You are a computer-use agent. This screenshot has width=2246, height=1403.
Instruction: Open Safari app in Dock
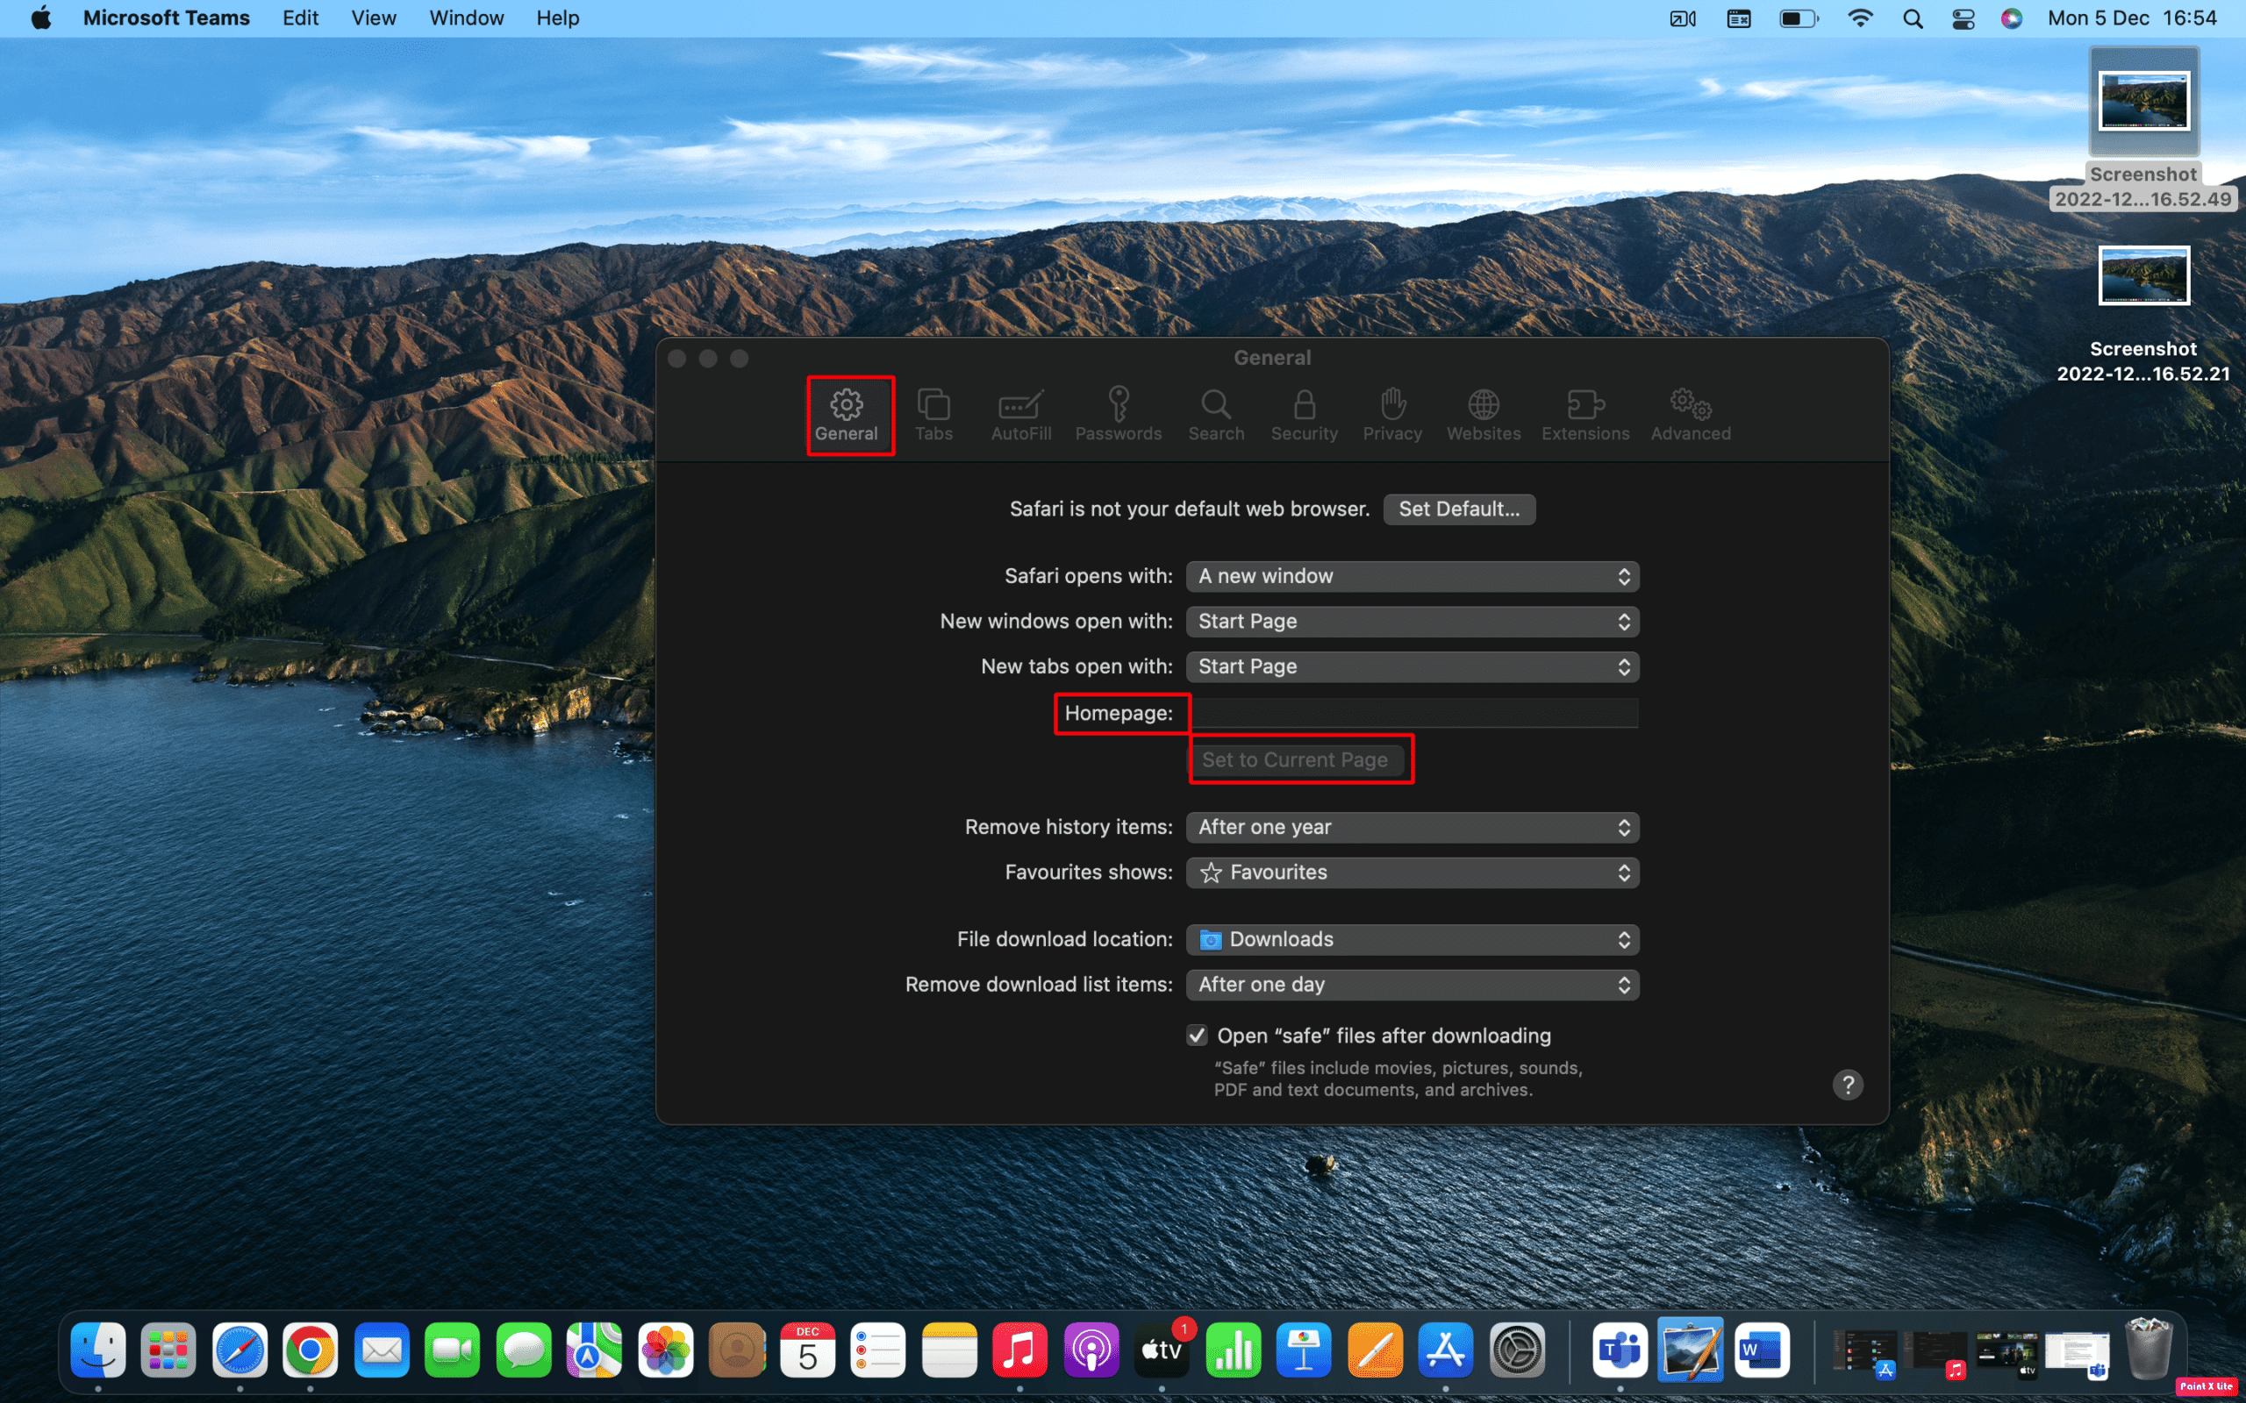coord(236,1350)
